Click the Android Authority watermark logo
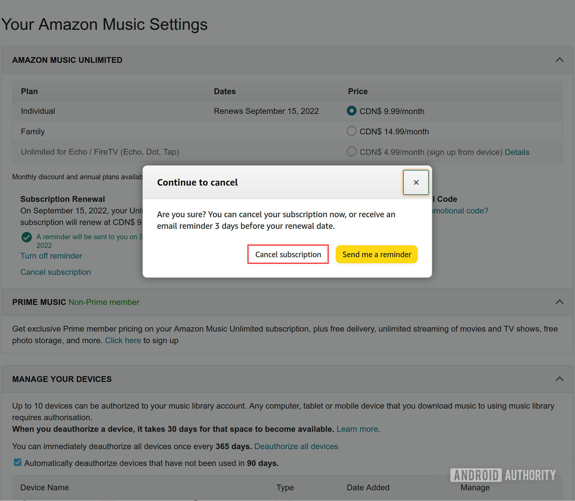 pos(503,475)
